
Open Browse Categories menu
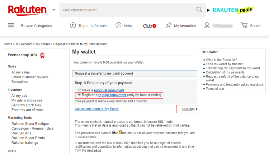pyautogui.click(x=36, y=26)
